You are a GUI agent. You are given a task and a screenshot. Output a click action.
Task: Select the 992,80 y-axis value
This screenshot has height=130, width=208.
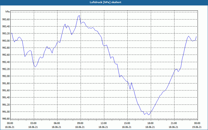(6, 48)
